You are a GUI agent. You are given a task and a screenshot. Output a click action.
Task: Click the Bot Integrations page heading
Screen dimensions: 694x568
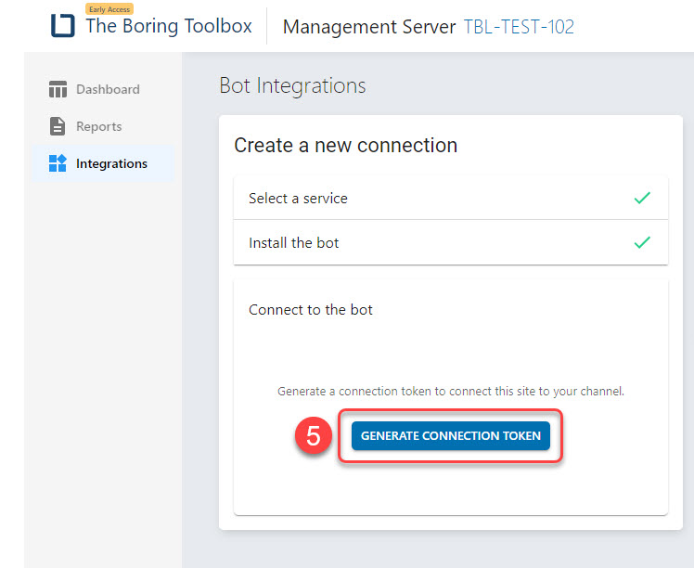click(292, 85)
